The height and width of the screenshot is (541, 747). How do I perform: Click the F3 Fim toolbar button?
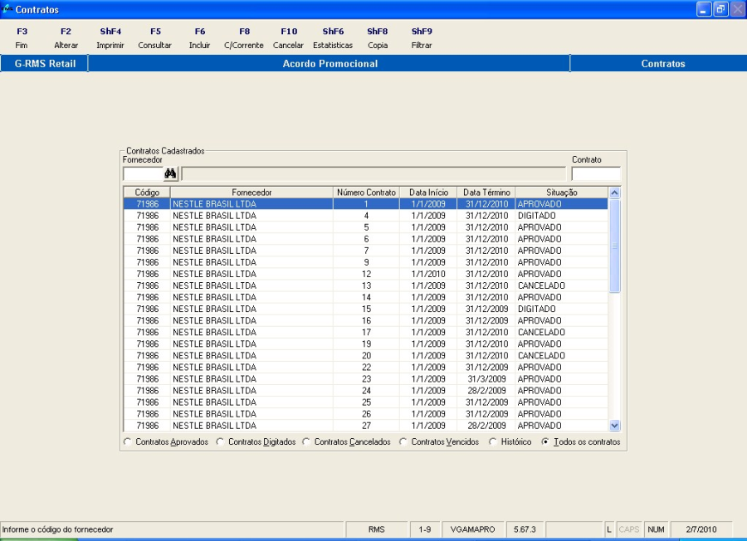[22, 38]
